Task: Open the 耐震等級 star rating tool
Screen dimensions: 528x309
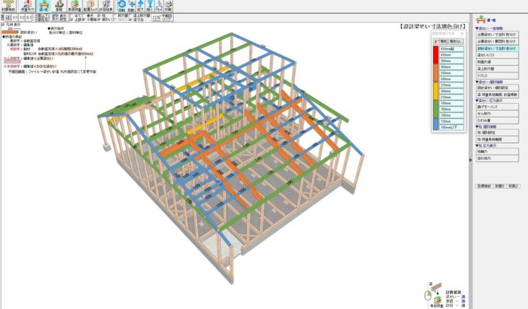Action: pos(8,5)
